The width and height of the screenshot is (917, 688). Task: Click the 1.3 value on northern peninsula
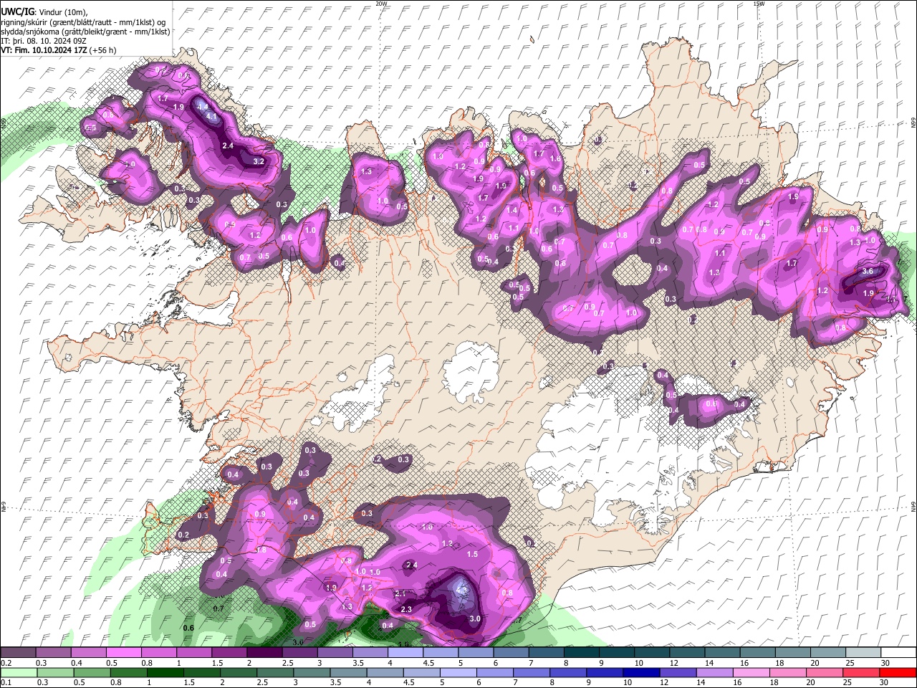tap(367, 172)
